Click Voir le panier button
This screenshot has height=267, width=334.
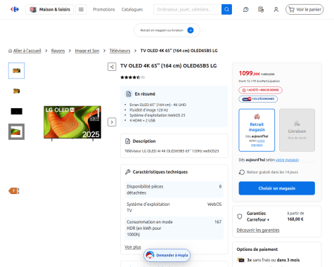[x=304, y=9]
